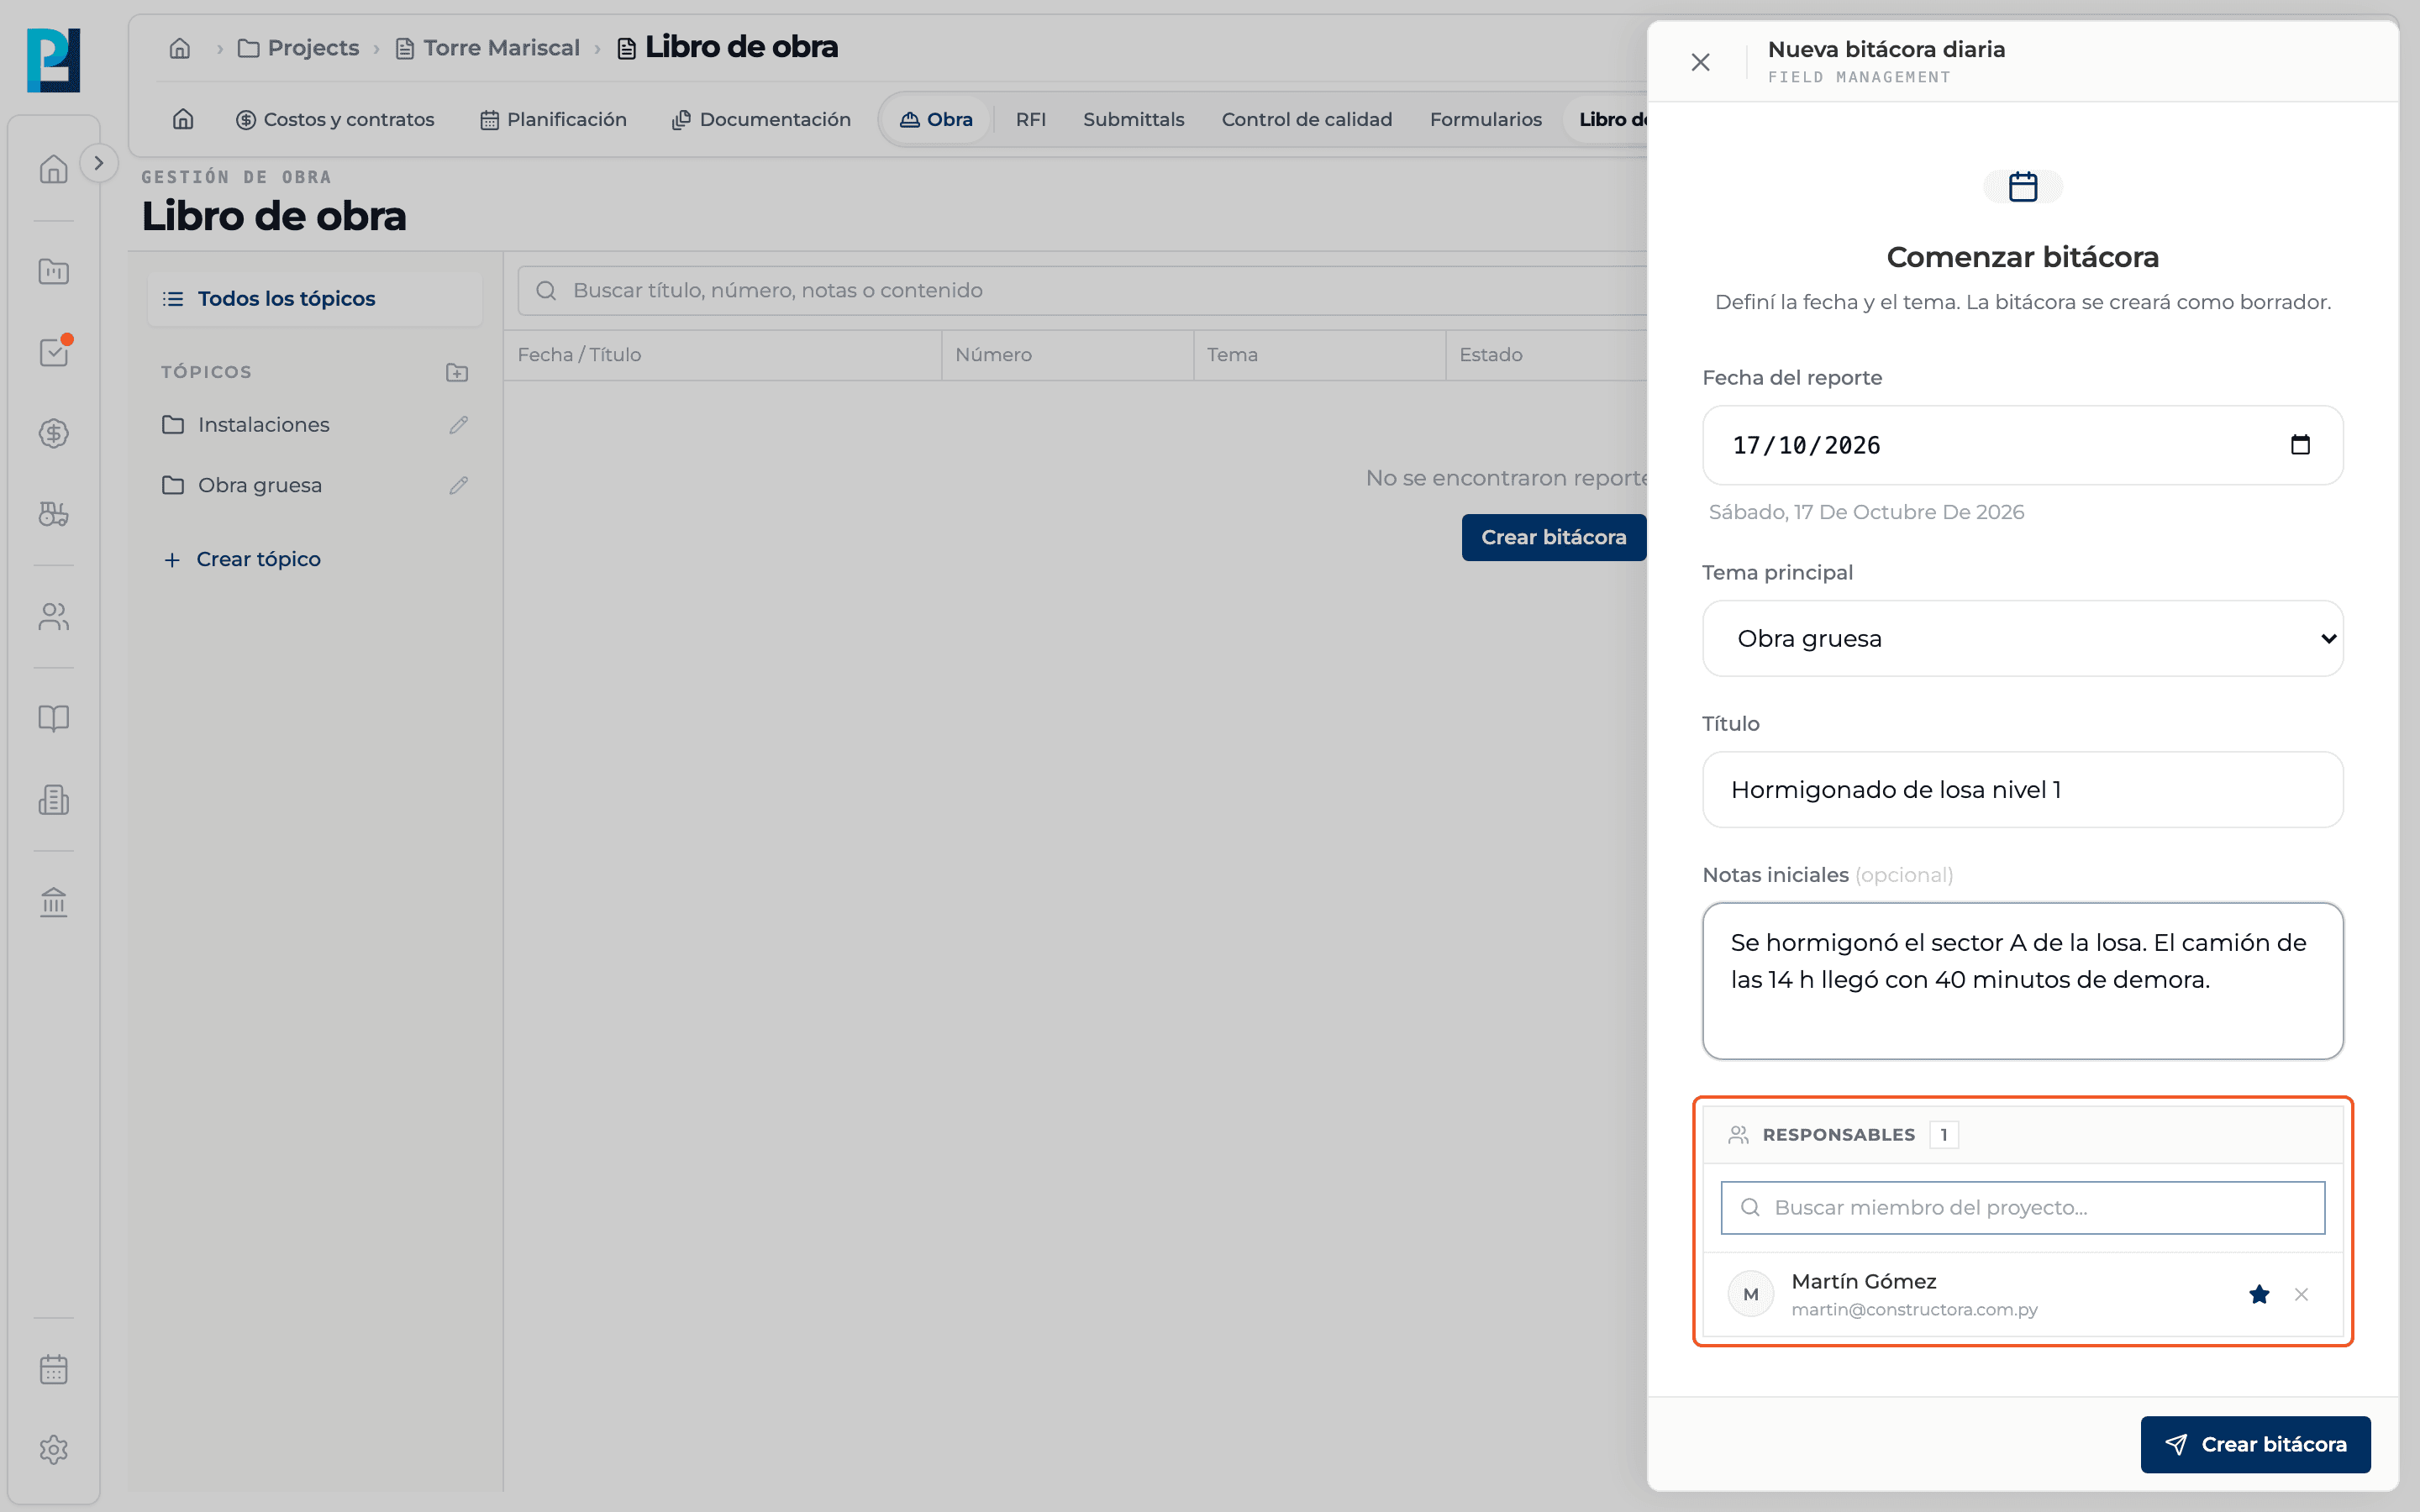The image size is (2420, 1512).
Task: Select Todos los tópicos filter
Action: click(x=314, y=298)
